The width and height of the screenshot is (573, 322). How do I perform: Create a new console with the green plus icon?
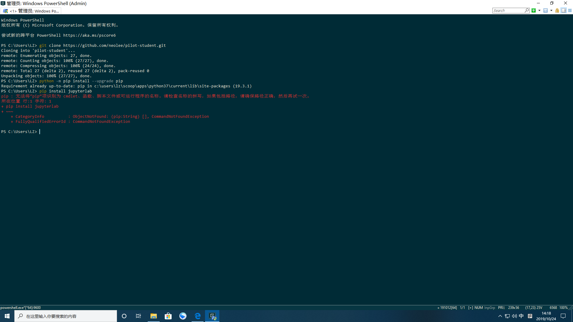coord(533,10)
